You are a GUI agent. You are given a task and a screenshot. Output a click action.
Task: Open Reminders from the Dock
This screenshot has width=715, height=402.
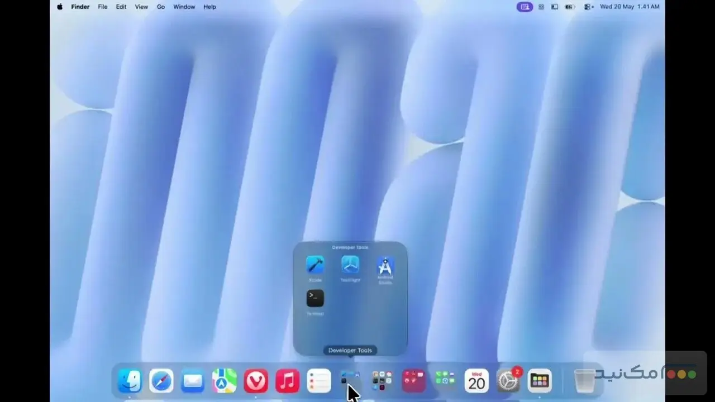(319, 381)
